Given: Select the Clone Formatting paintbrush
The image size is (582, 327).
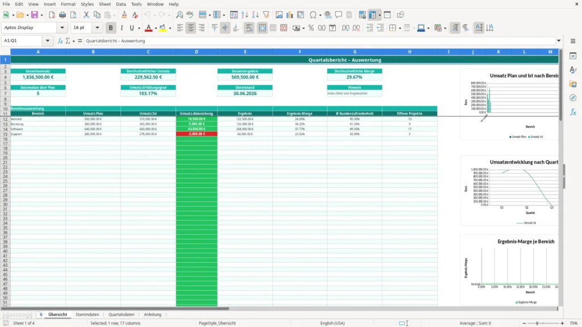Looking at the screenshot, I should click(x=124, y=15).
